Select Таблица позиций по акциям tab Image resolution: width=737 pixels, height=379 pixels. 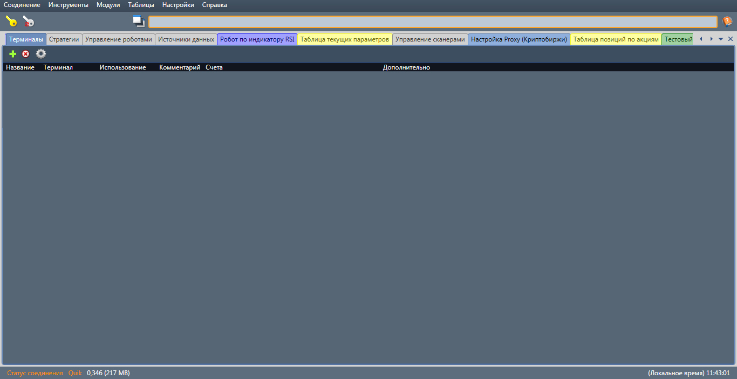pos(616,39)
